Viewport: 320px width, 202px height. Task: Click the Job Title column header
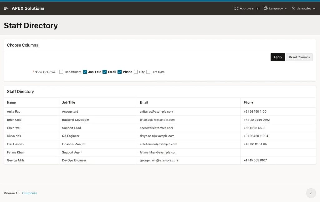[98, 102]
